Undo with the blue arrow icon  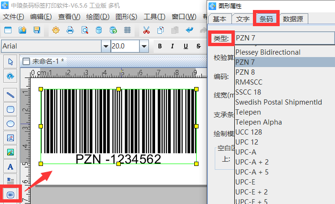[x=189, y=30]
